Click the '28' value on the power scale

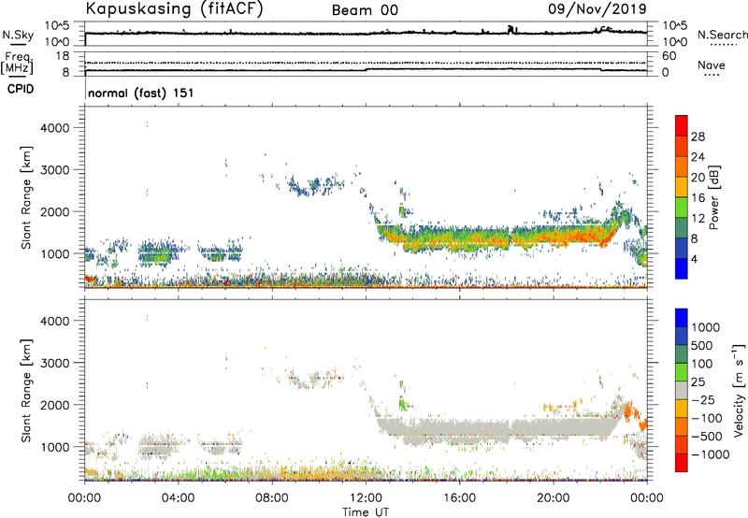698,137
